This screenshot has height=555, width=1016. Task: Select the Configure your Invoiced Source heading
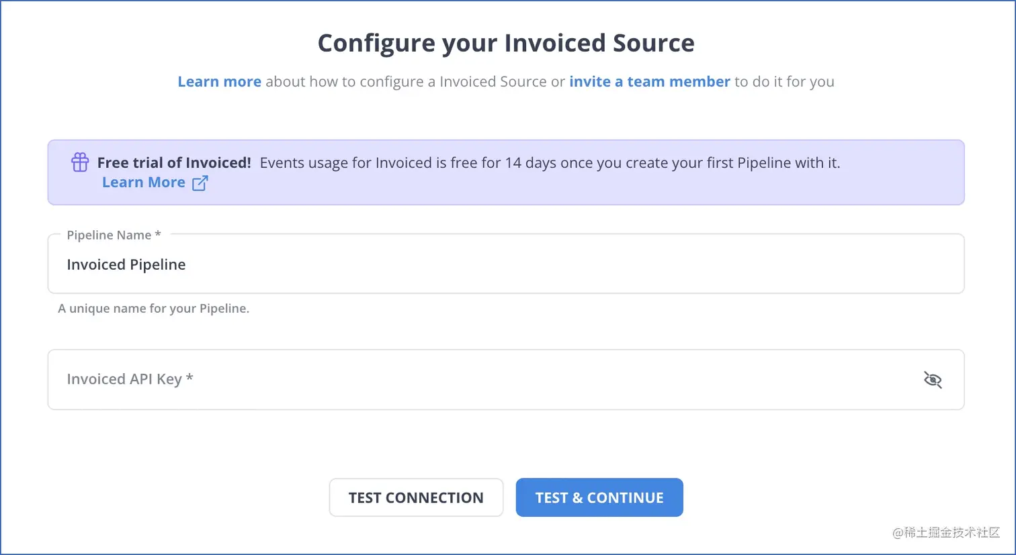click(507, 42)
